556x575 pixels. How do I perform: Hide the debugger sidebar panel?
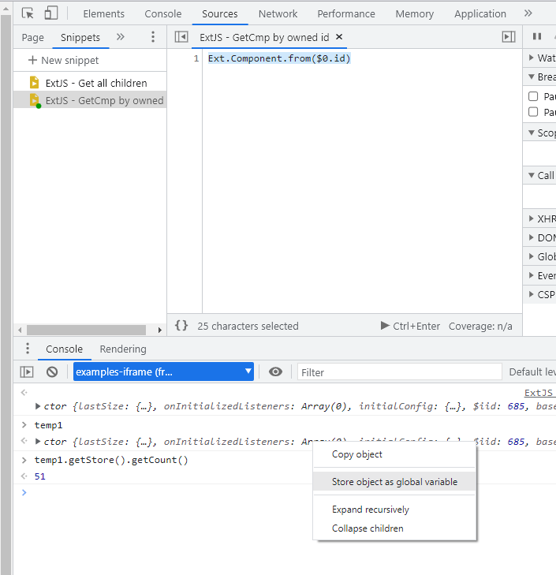(x=509, y=37)
